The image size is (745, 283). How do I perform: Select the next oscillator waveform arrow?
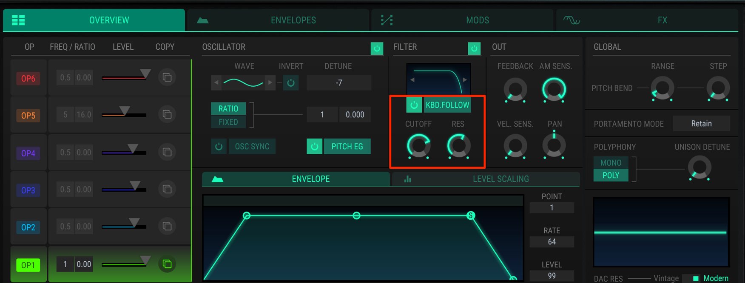pos(270,82)
